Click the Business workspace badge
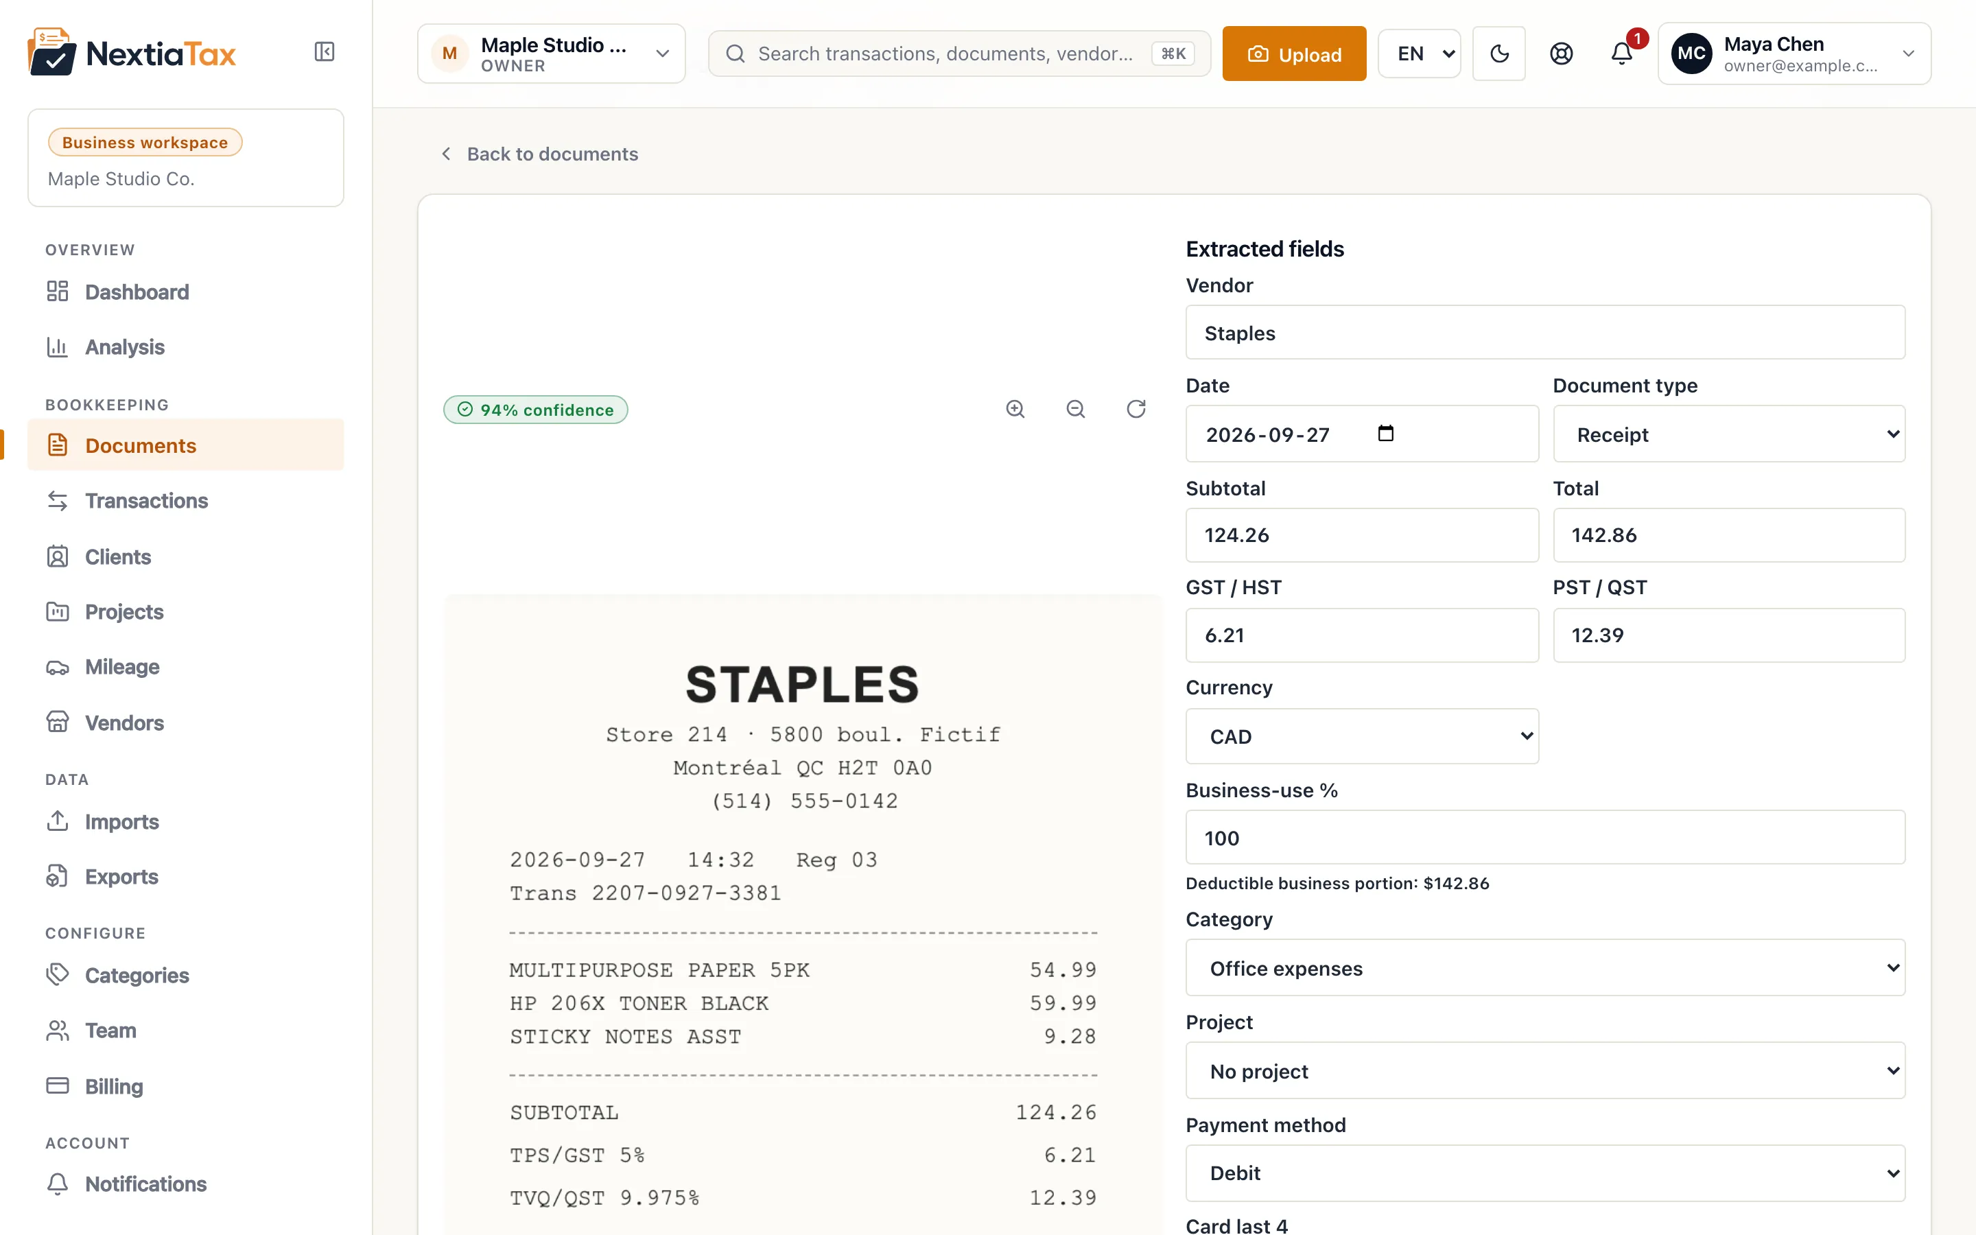1976x1235 pixels. 145,142
